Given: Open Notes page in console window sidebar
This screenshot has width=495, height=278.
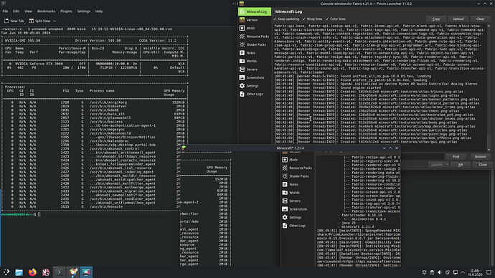Looking at the screenshot, I should tap(255, 52).
